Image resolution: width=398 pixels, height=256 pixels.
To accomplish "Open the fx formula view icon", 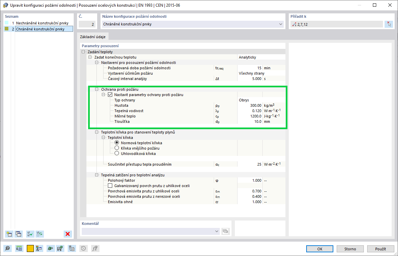I will (x=95, y=249).
